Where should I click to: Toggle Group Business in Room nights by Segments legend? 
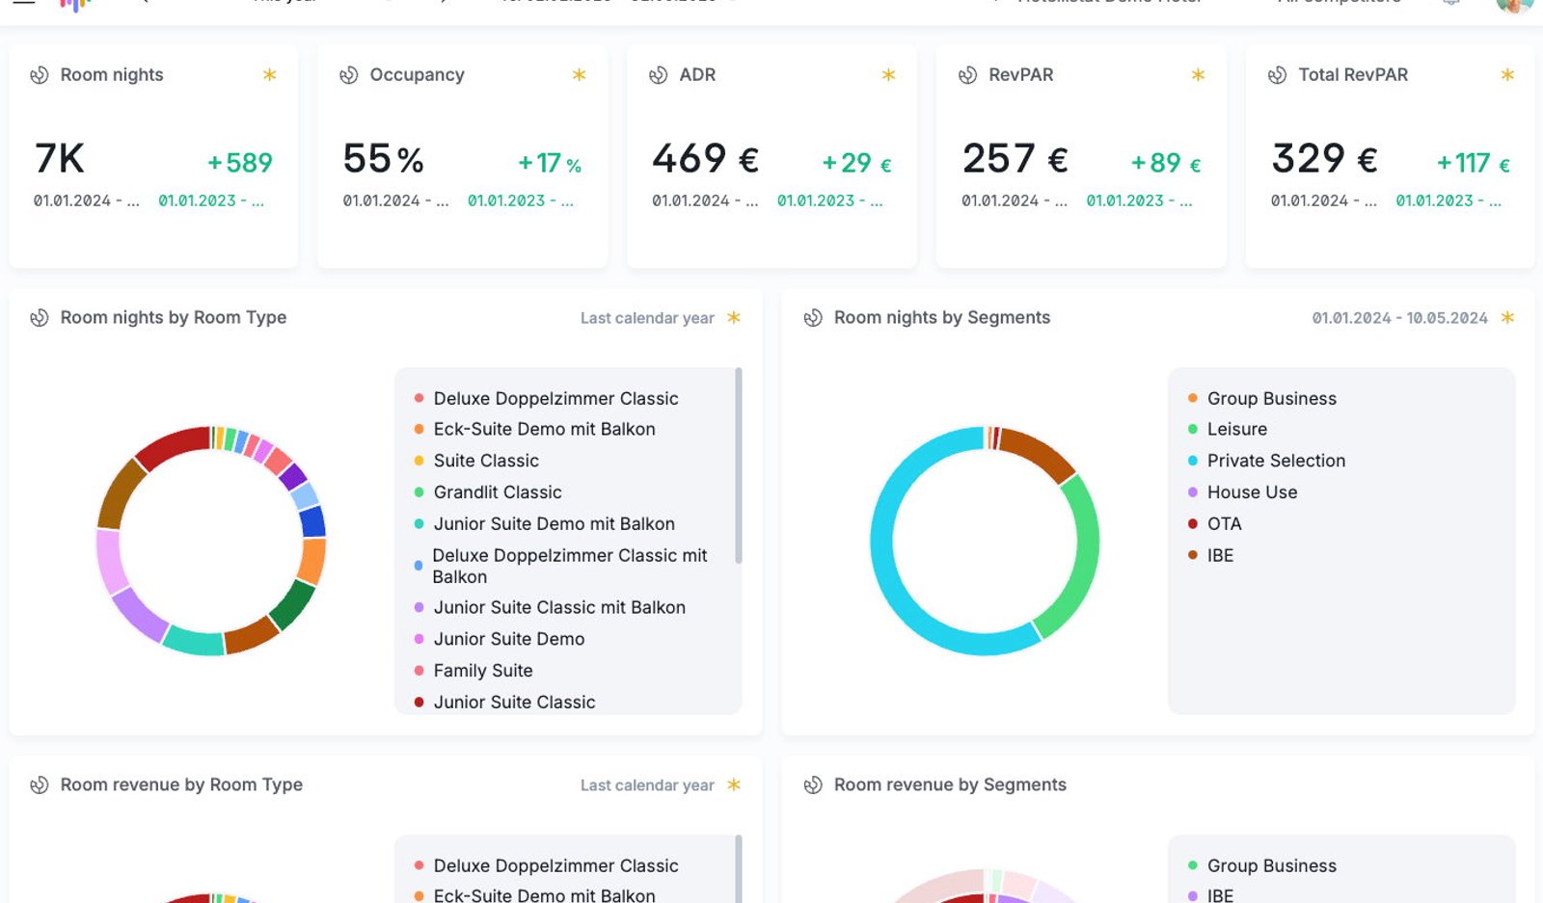[1262, 398]
